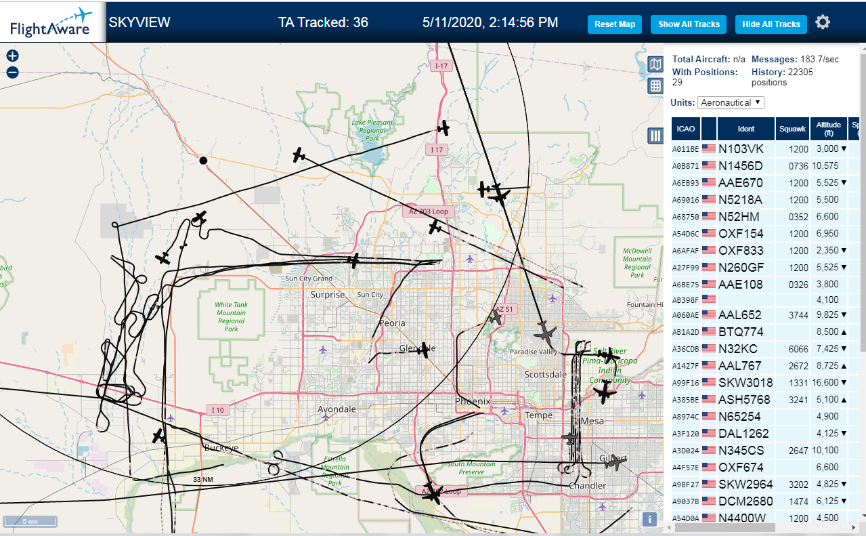
Task: Click Hide All Tracks button
Action: tap(771, 24)
